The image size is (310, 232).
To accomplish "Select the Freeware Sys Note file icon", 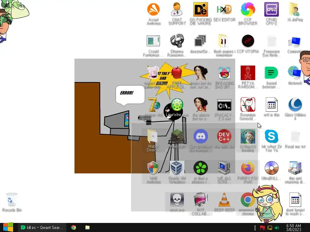I will point(272,46).
